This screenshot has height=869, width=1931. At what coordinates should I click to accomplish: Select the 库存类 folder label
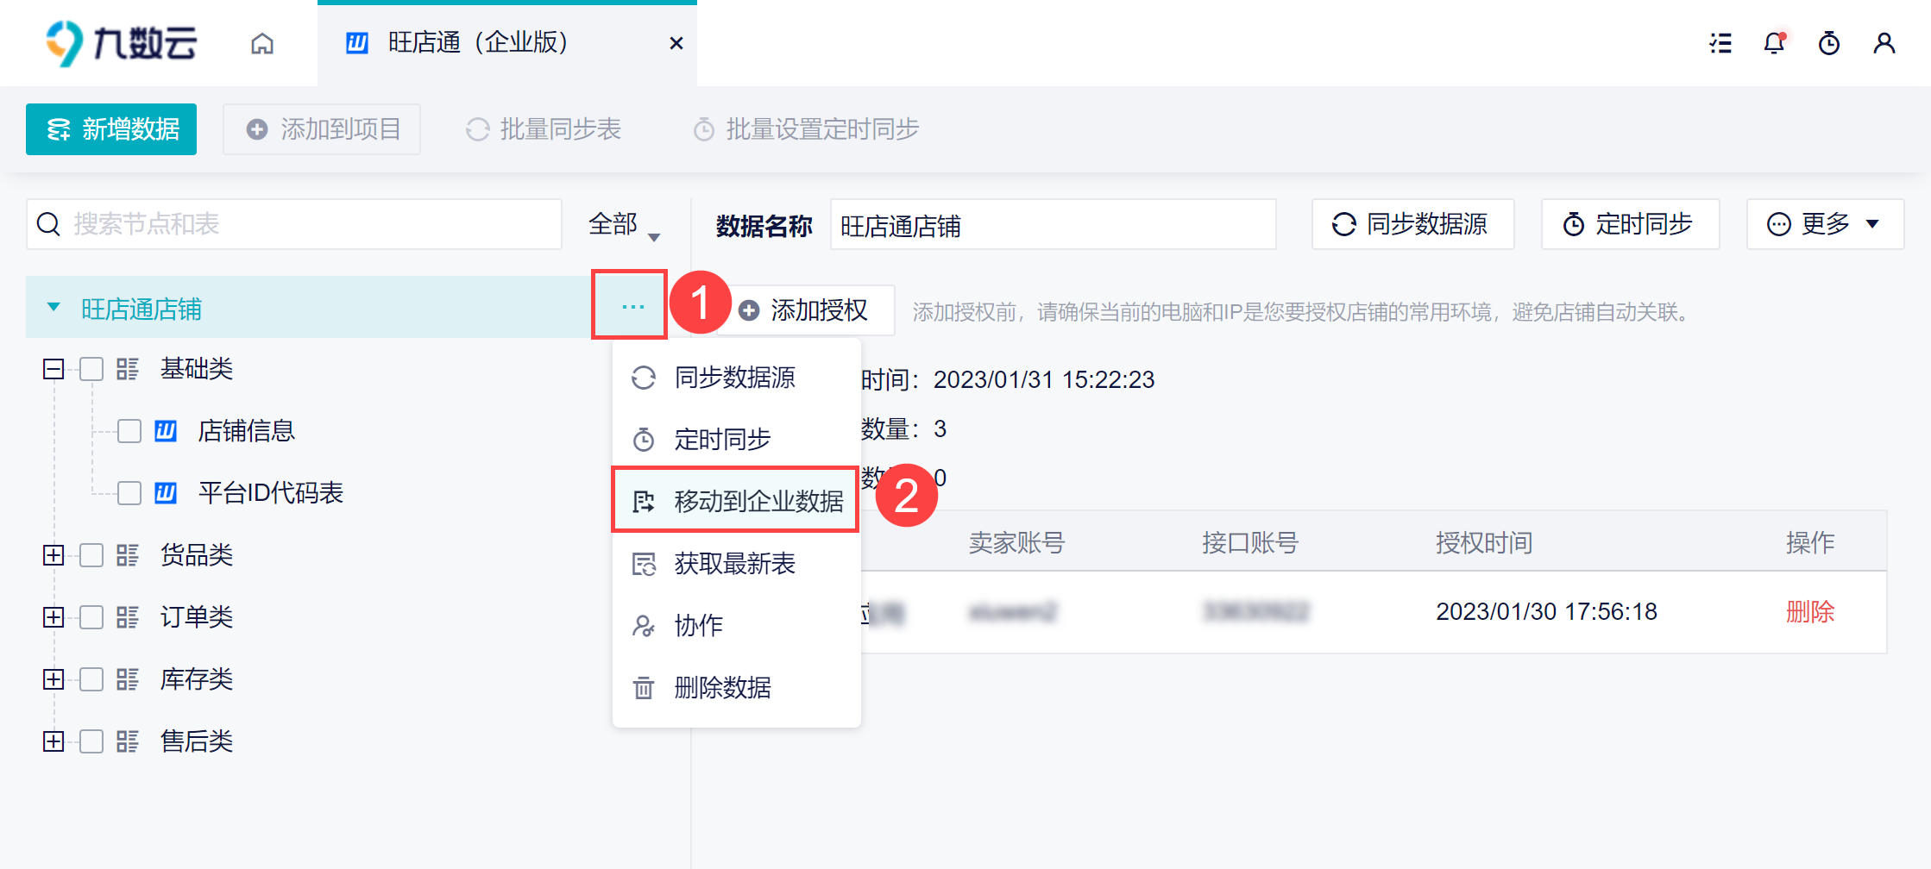[197, 679]
